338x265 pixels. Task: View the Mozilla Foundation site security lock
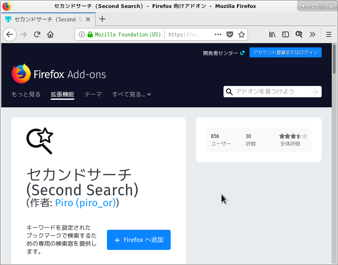tap(91, 34)
